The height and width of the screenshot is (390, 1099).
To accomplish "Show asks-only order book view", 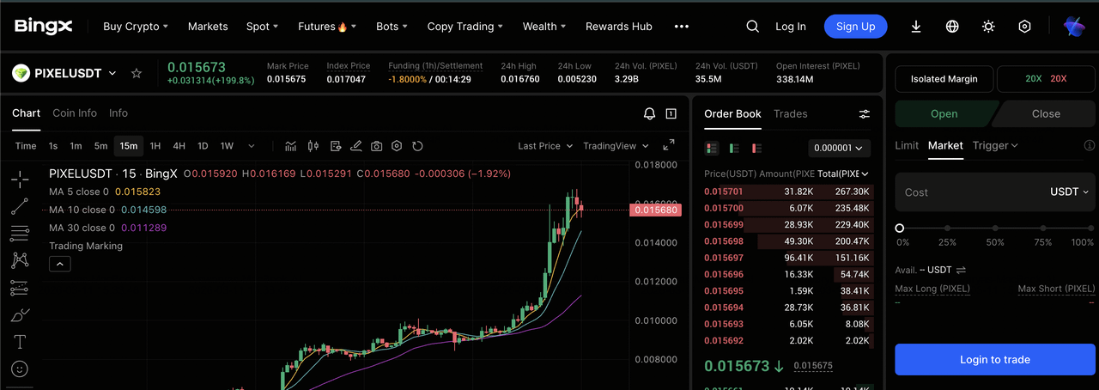I will (756, 148).
